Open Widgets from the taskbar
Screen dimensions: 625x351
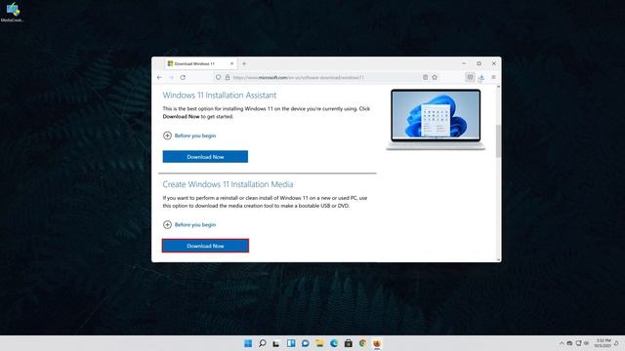pyautogui.click(x=291, y=343)
